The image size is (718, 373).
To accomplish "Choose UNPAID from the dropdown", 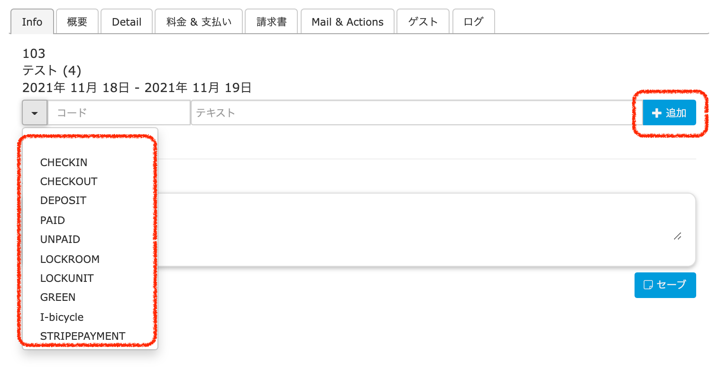I will click(x=60, y=239).
